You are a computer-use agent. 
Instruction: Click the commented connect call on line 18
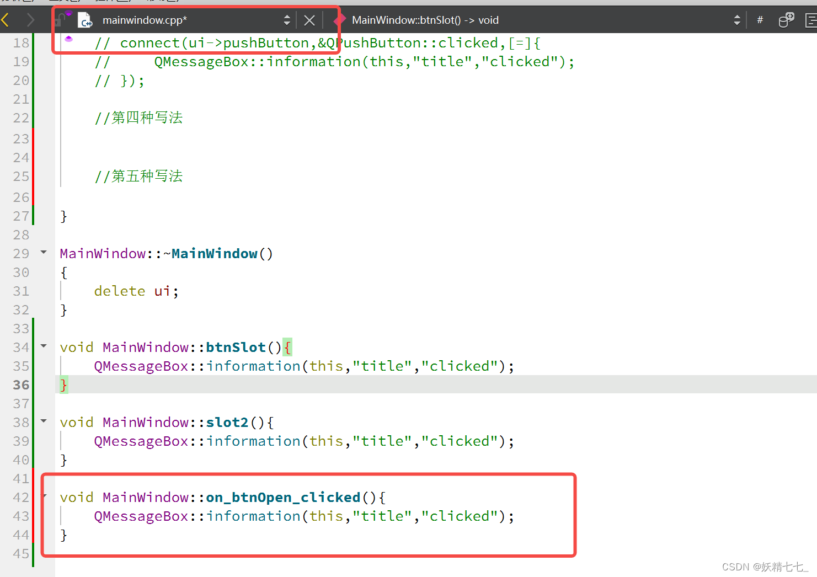(x=317, y=43)
